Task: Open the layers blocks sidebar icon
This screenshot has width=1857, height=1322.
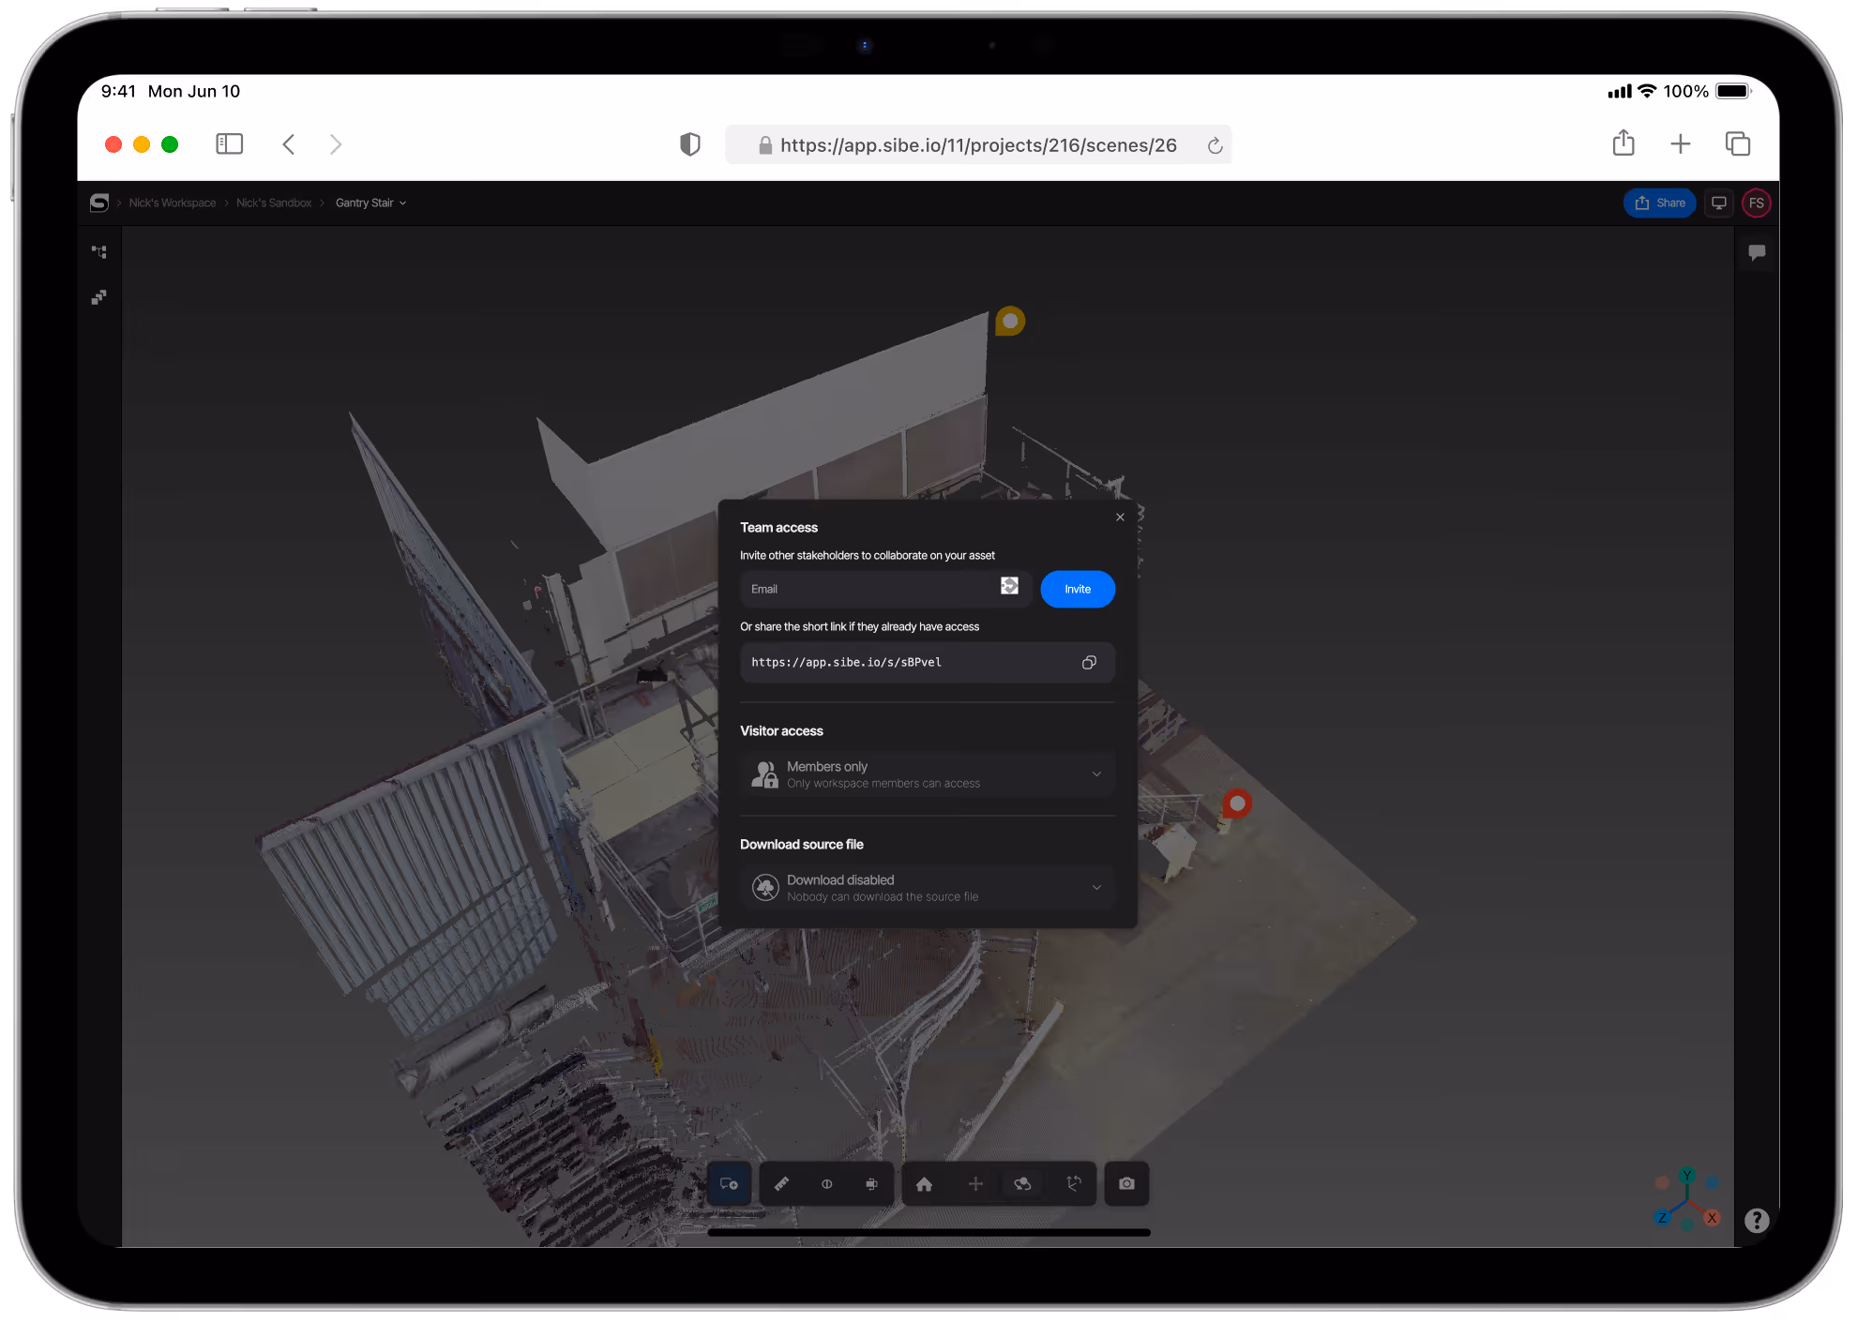Action: click(99, 297)
